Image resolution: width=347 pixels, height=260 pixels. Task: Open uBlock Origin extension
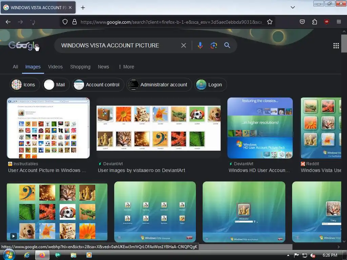tap(326, 22)
